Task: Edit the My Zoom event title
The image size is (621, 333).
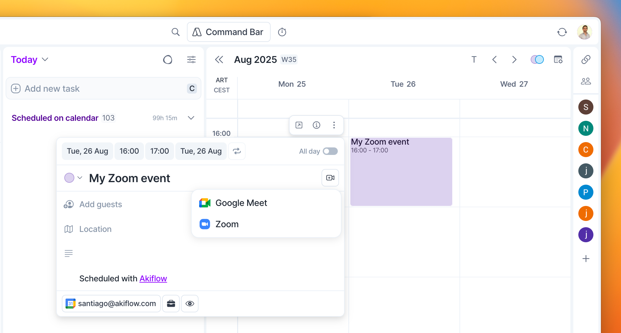Action: (x=130, y=178)
